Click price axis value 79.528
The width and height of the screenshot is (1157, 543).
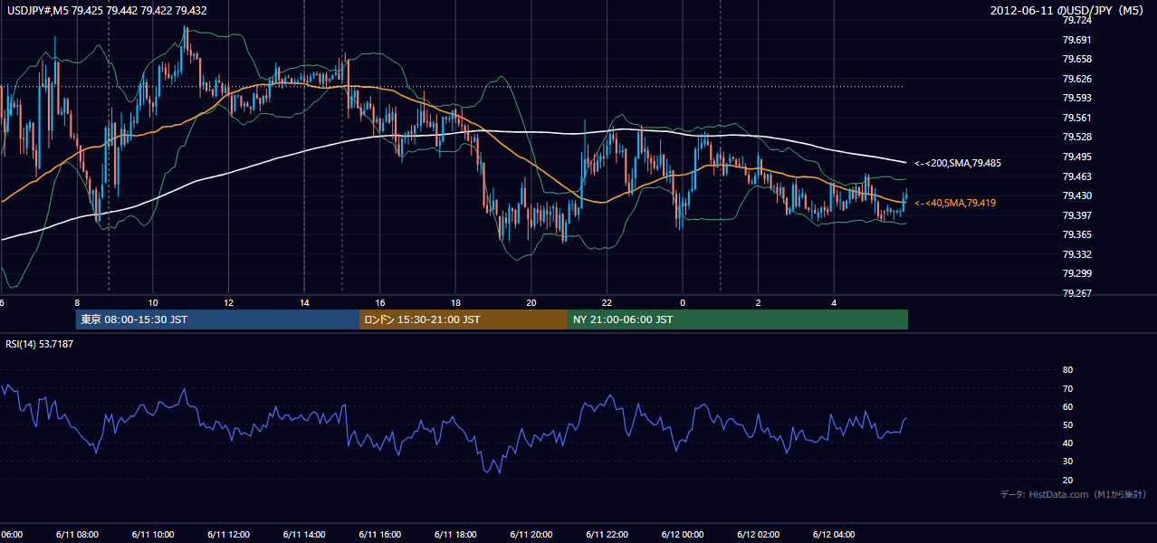(1076, 137)
